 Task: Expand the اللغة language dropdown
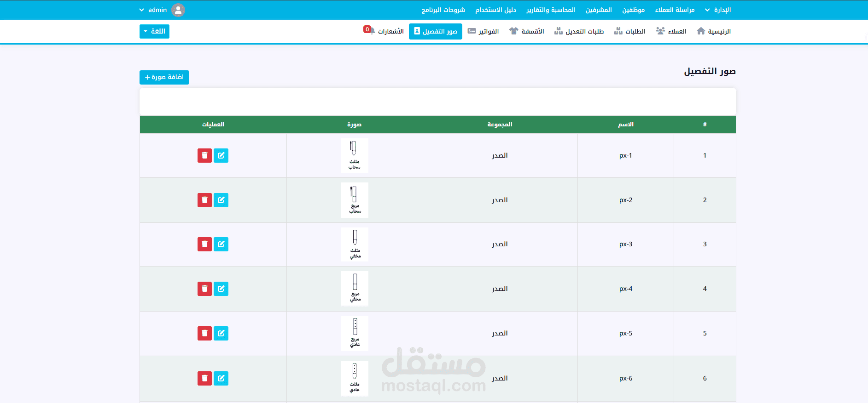click(154, 31)
